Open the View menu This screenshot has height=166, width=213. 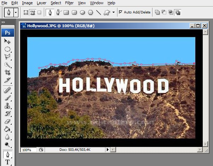tap(82, 3)
